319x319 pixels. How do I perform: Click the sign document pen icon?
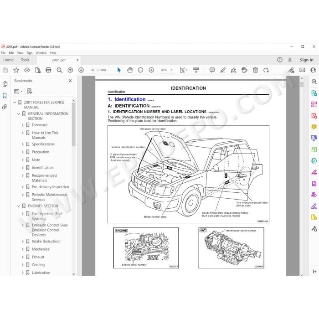tap(233, 70)
